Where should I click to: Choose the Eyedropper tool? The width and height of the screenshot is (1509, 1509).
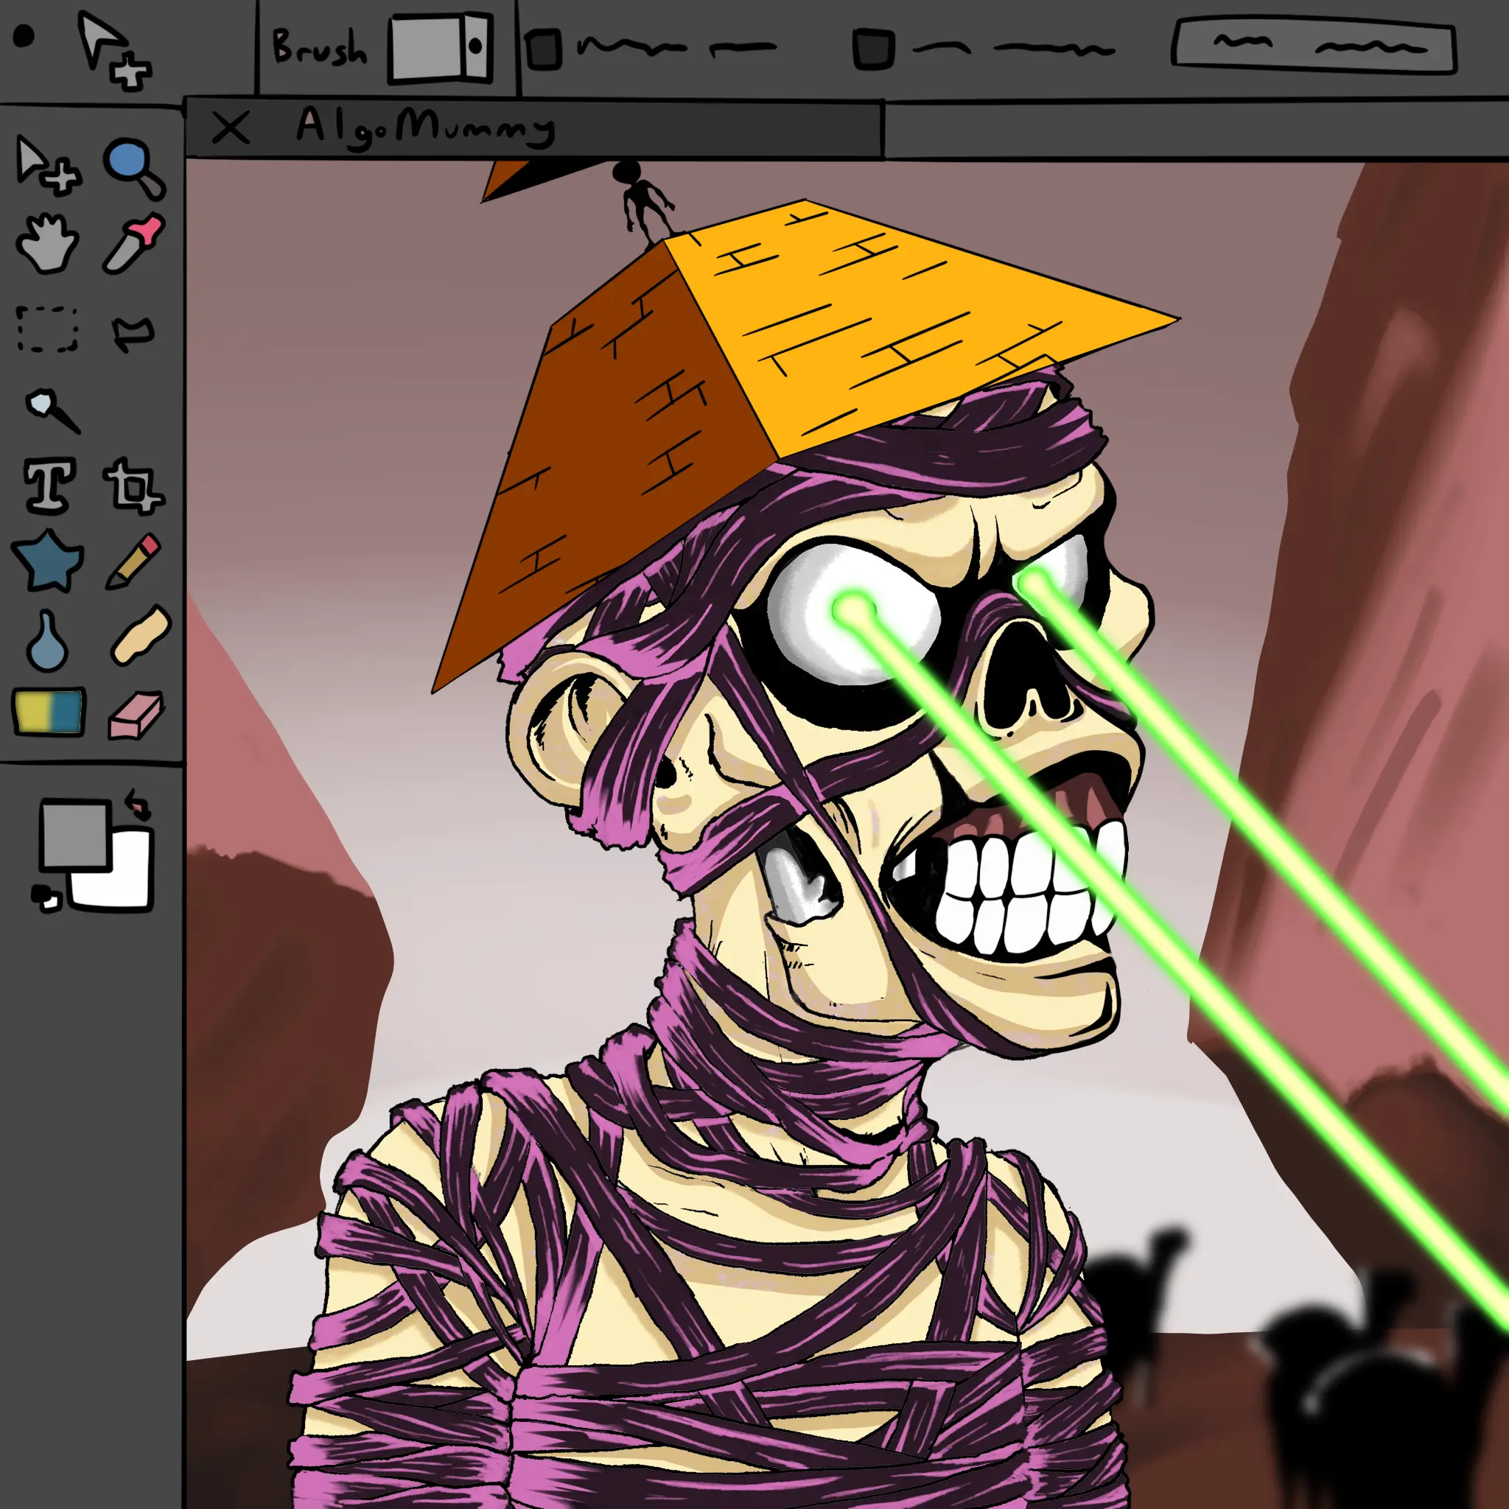pyautogui.click(x=134, y=244)
